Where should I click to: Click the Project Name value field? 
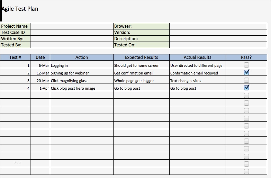(72, 26)
